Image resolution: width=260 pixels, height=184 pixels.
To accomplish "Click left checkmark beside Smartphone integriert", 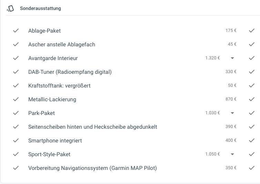I will pos(16,140).
